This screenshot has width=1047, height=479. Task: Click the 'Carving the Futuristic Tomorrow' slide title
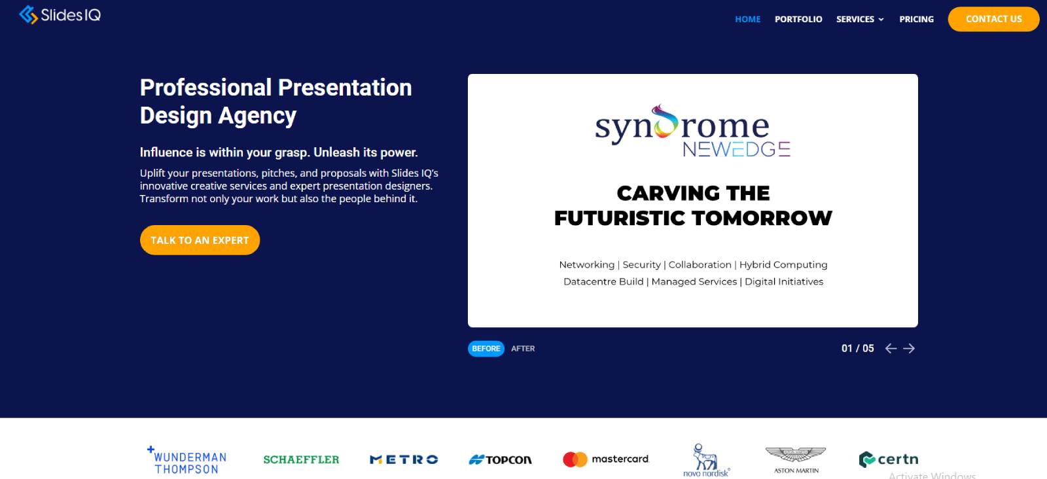(x=693, y=205)
